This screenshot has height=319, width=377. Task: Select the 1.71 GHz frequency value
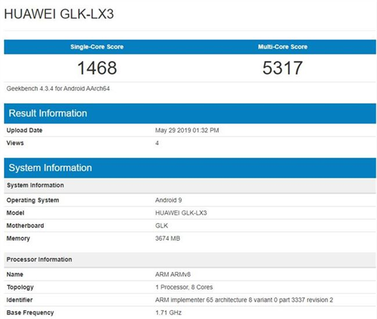pyautogui.click(x=169, y=313)
